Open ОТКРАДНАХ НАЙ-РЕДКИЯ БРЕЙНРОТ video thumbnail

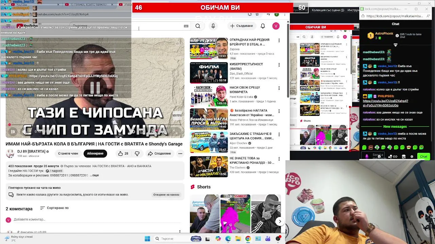click(209, 48)
